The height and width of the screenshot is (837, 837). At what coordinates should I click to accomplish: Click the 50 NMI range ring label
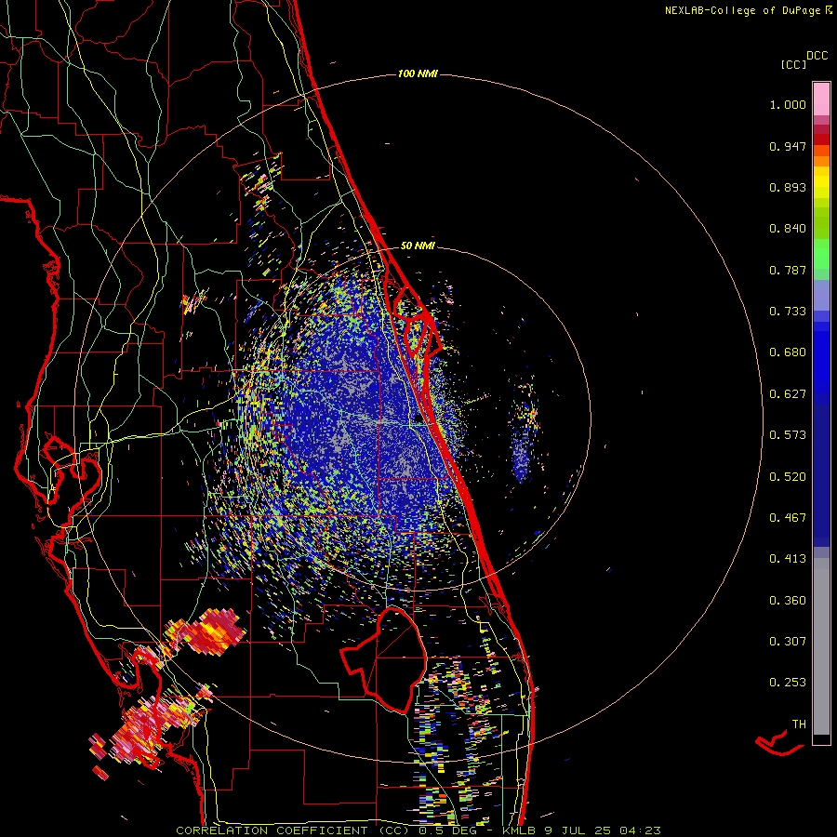tap(418, 246)
